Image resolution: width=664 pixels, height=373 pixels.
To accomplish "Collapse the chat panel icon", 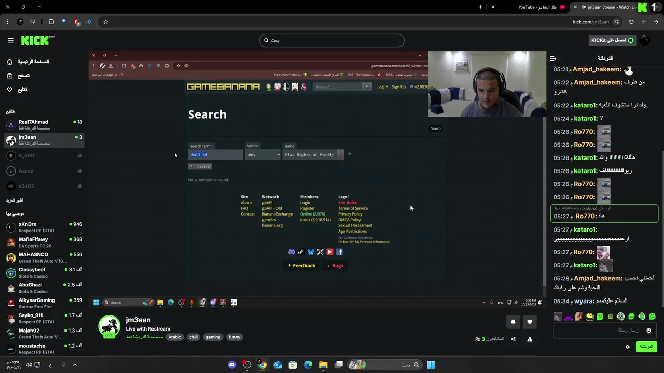I will 553,58.
